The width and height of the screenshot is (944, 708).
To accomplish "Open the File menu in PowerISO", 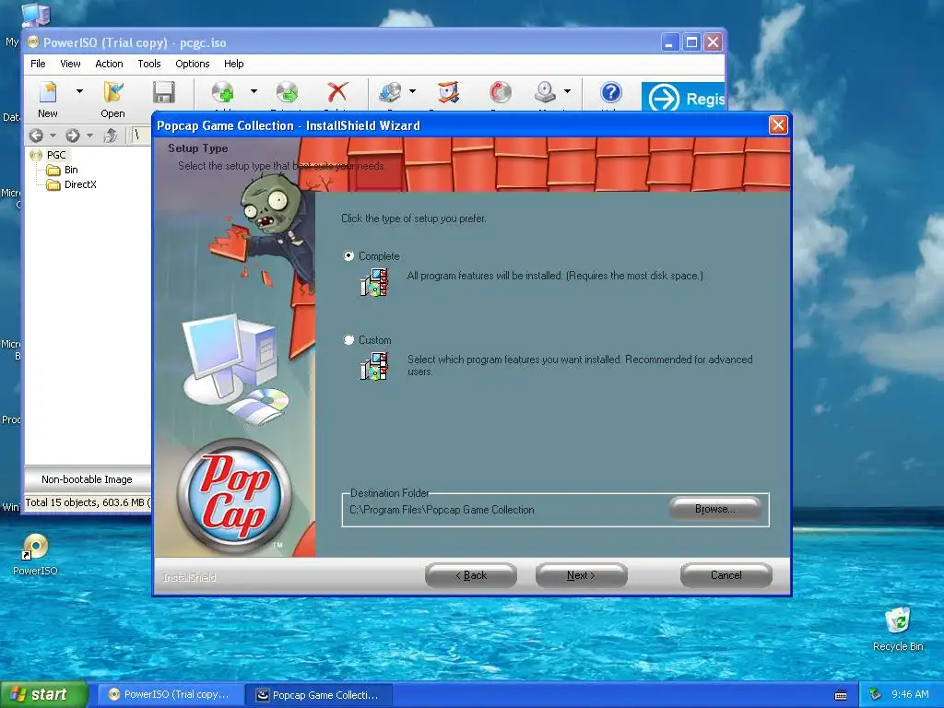I will pyautogui.click(x=38, y=64).
